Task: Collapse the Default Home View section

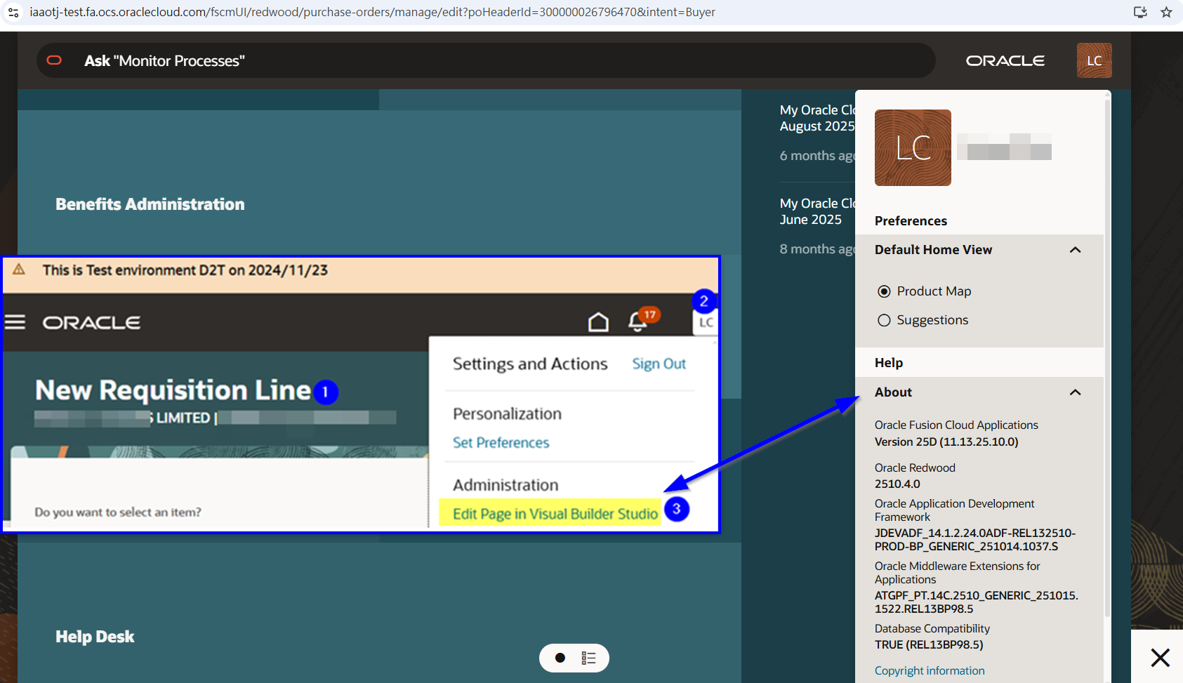Action: coord(1075,250)
